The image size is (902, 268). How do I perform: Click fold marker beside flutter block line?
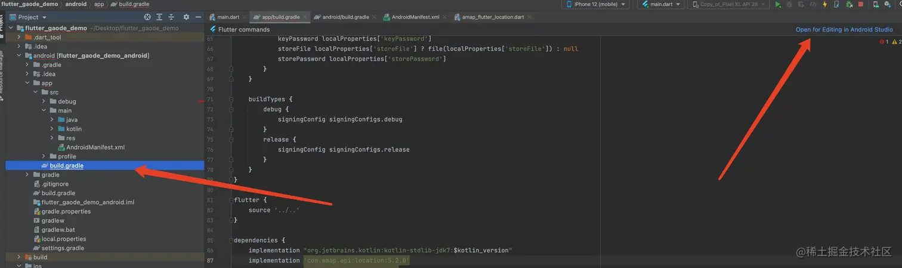(231, 200)
